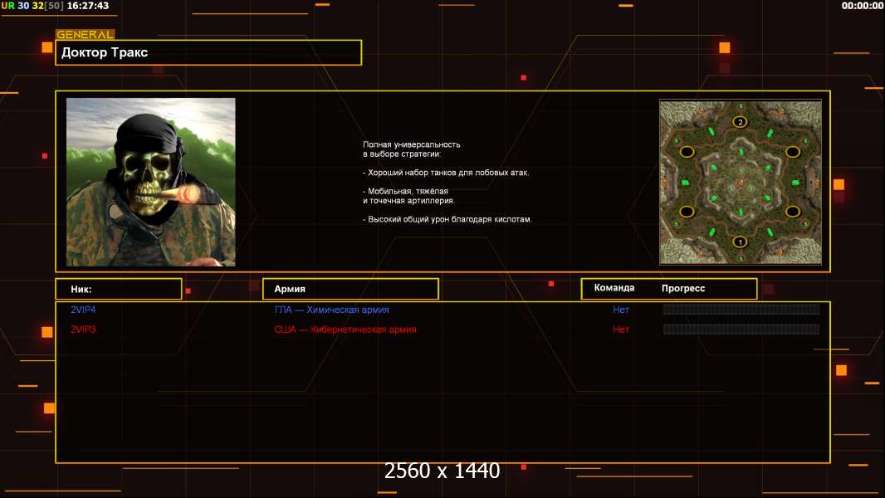Click the loading progress bar of 2VIP4
This screenshot has height=498, width=885.
point(741,309)
